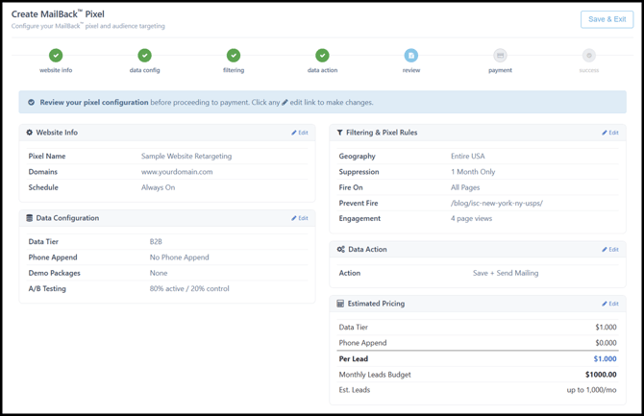This screenshot has height=416, width=644.
Task: Click the Estimated Pricing calculator icon
Action: (x=340, y=304)
